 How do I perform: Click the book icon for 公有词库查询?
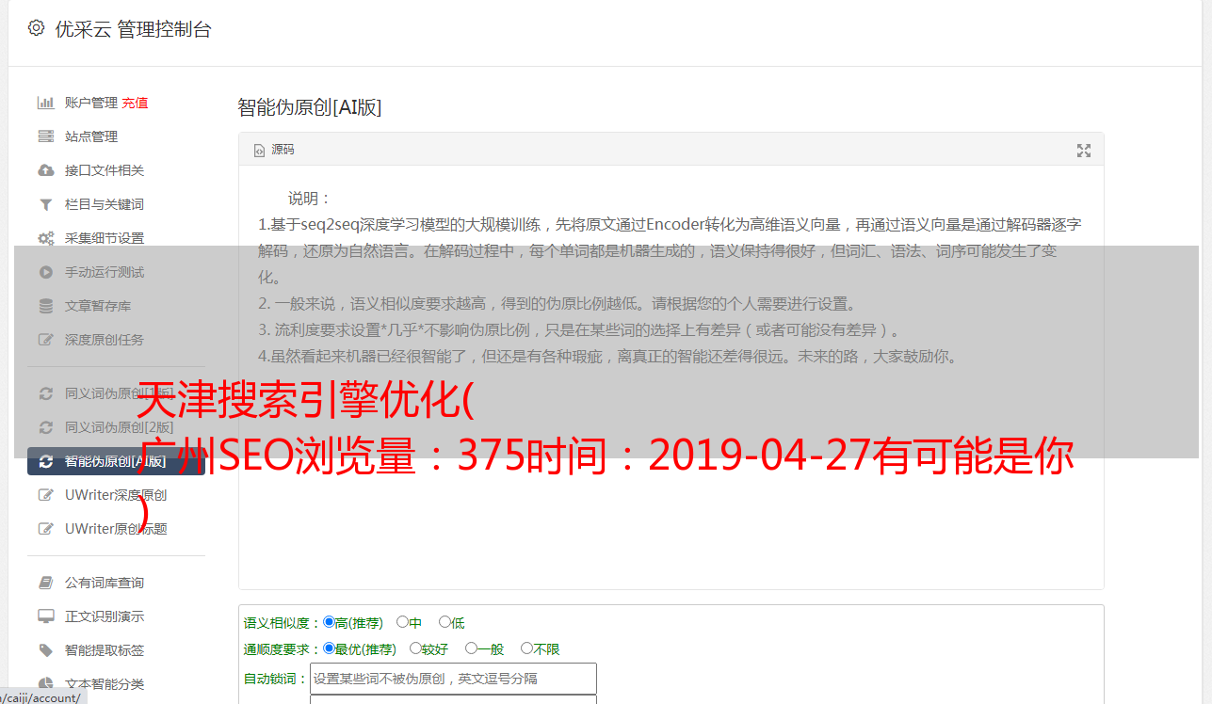click(45, 583)
